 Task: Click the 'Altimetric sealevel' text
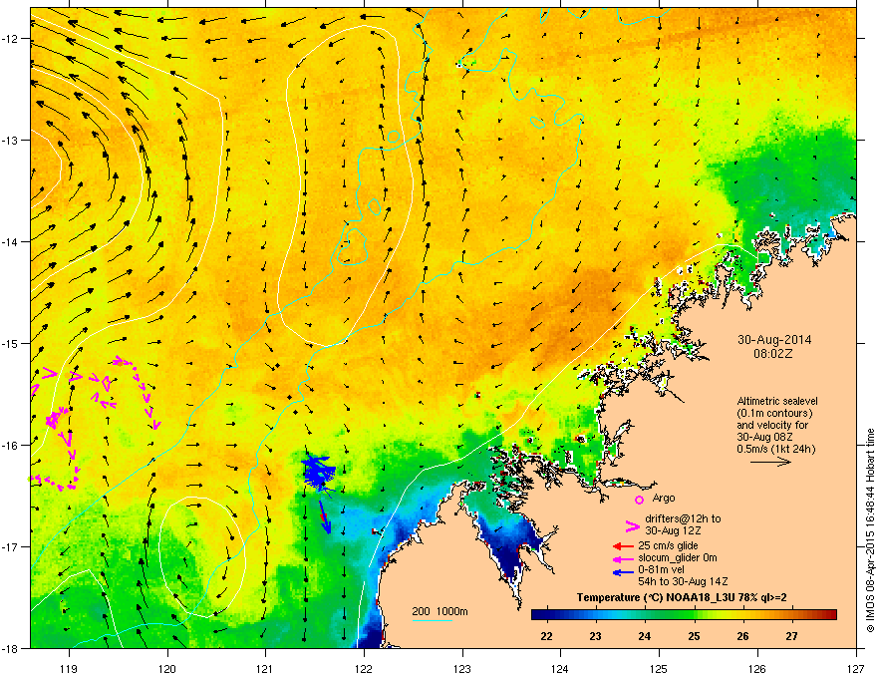coord(777,401)
